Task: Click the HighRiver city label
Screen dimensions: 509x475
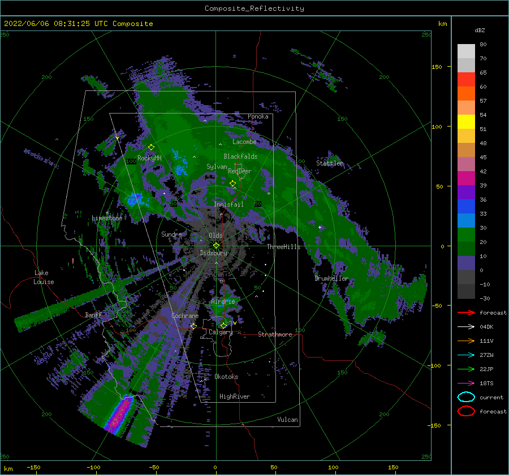Action: pos(235,396)
